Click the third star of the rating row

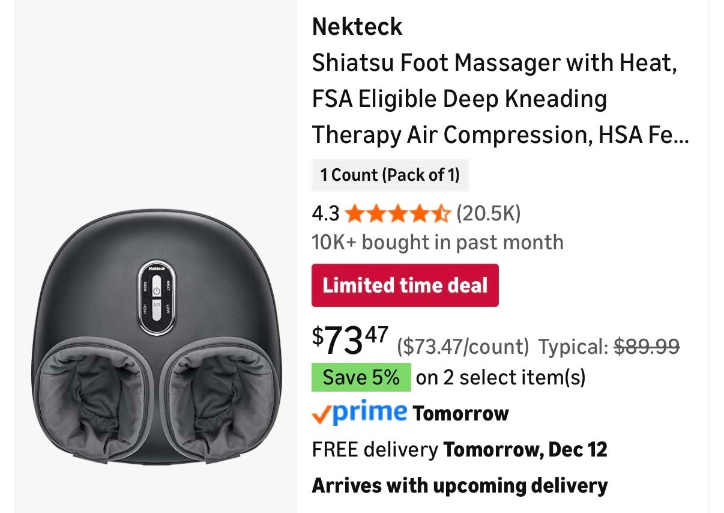tap(399, 214)
